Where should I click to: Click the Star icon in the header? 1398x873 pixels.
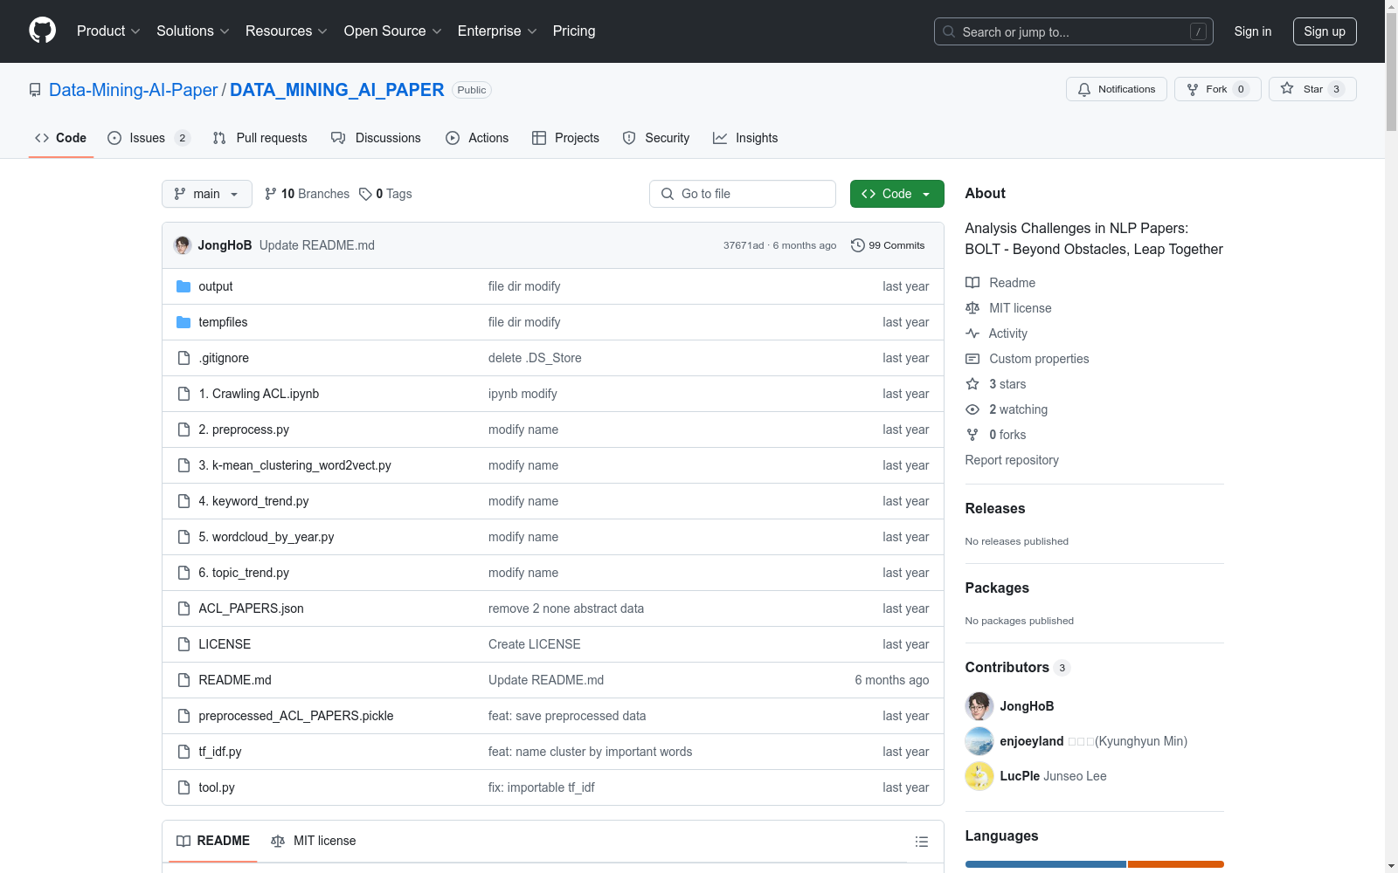coord(1287,89)
